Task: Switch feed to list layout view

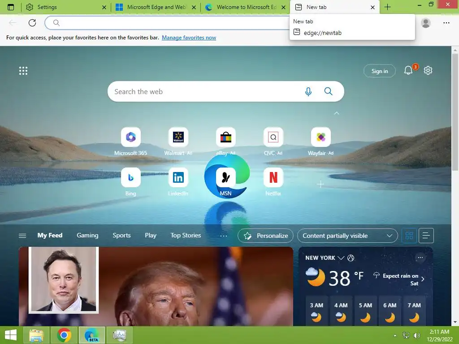Action: click(x=426, y=236)
